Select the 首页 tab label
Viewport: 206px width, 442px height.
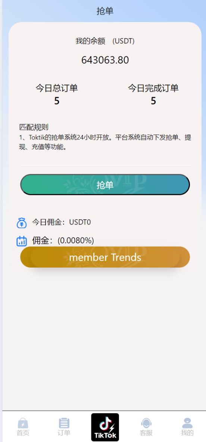[23, 433]
